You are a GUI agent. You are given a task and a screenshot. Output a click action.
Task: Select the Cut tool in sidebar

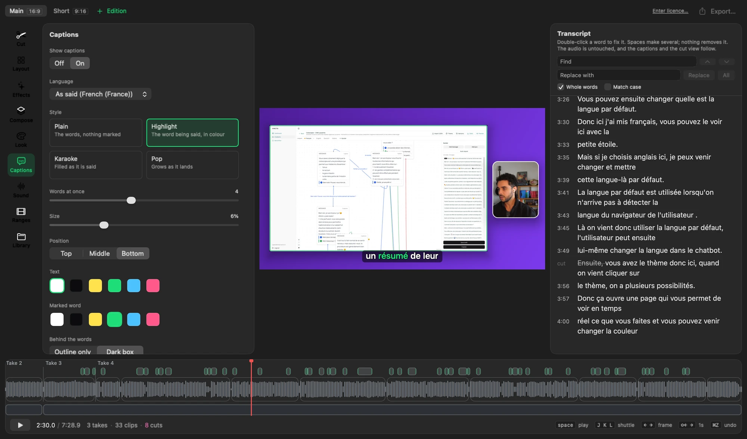[x=21, y=39]
